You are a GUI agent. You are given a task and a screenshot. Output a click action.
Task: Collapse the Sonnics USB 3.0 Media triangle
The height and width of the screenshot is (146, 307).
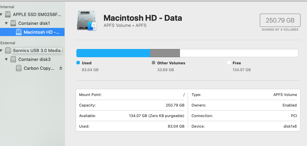(2, 51)
